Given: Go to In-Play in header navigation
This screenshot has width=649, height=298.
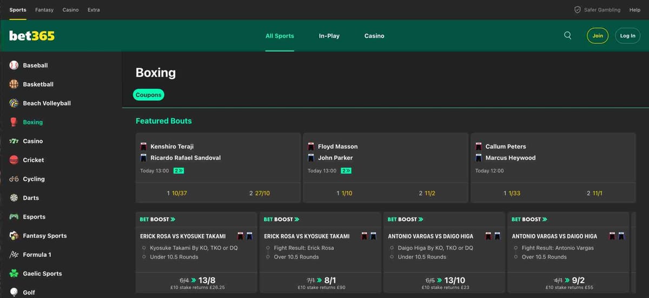Looking at the screenshot, I should point(329,36).
